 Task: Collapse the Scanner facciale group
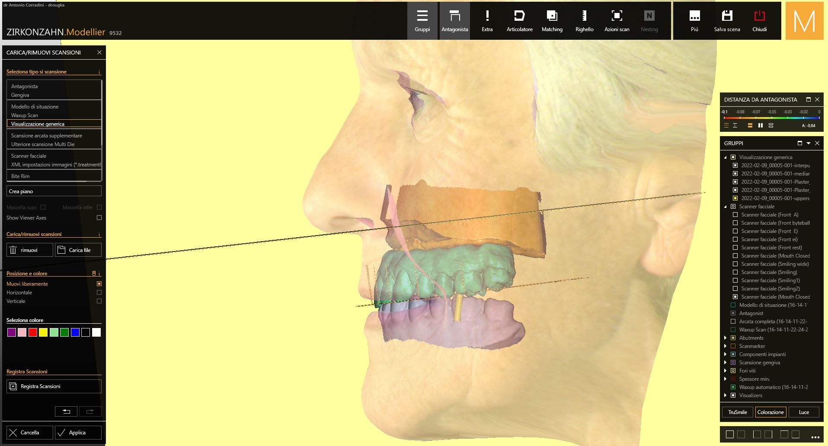(726, 207)
